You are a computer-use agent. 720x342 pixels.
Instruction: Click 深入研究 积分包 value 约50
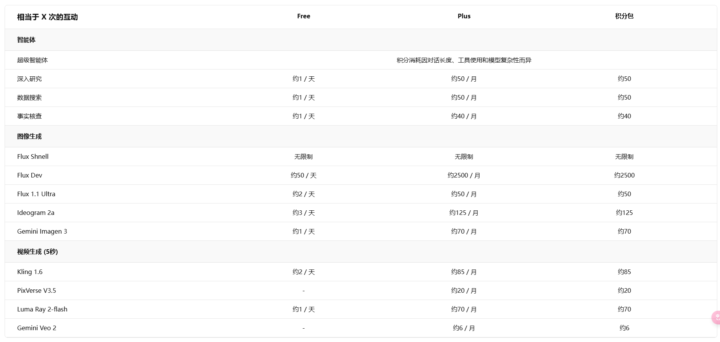pos(624,79)
